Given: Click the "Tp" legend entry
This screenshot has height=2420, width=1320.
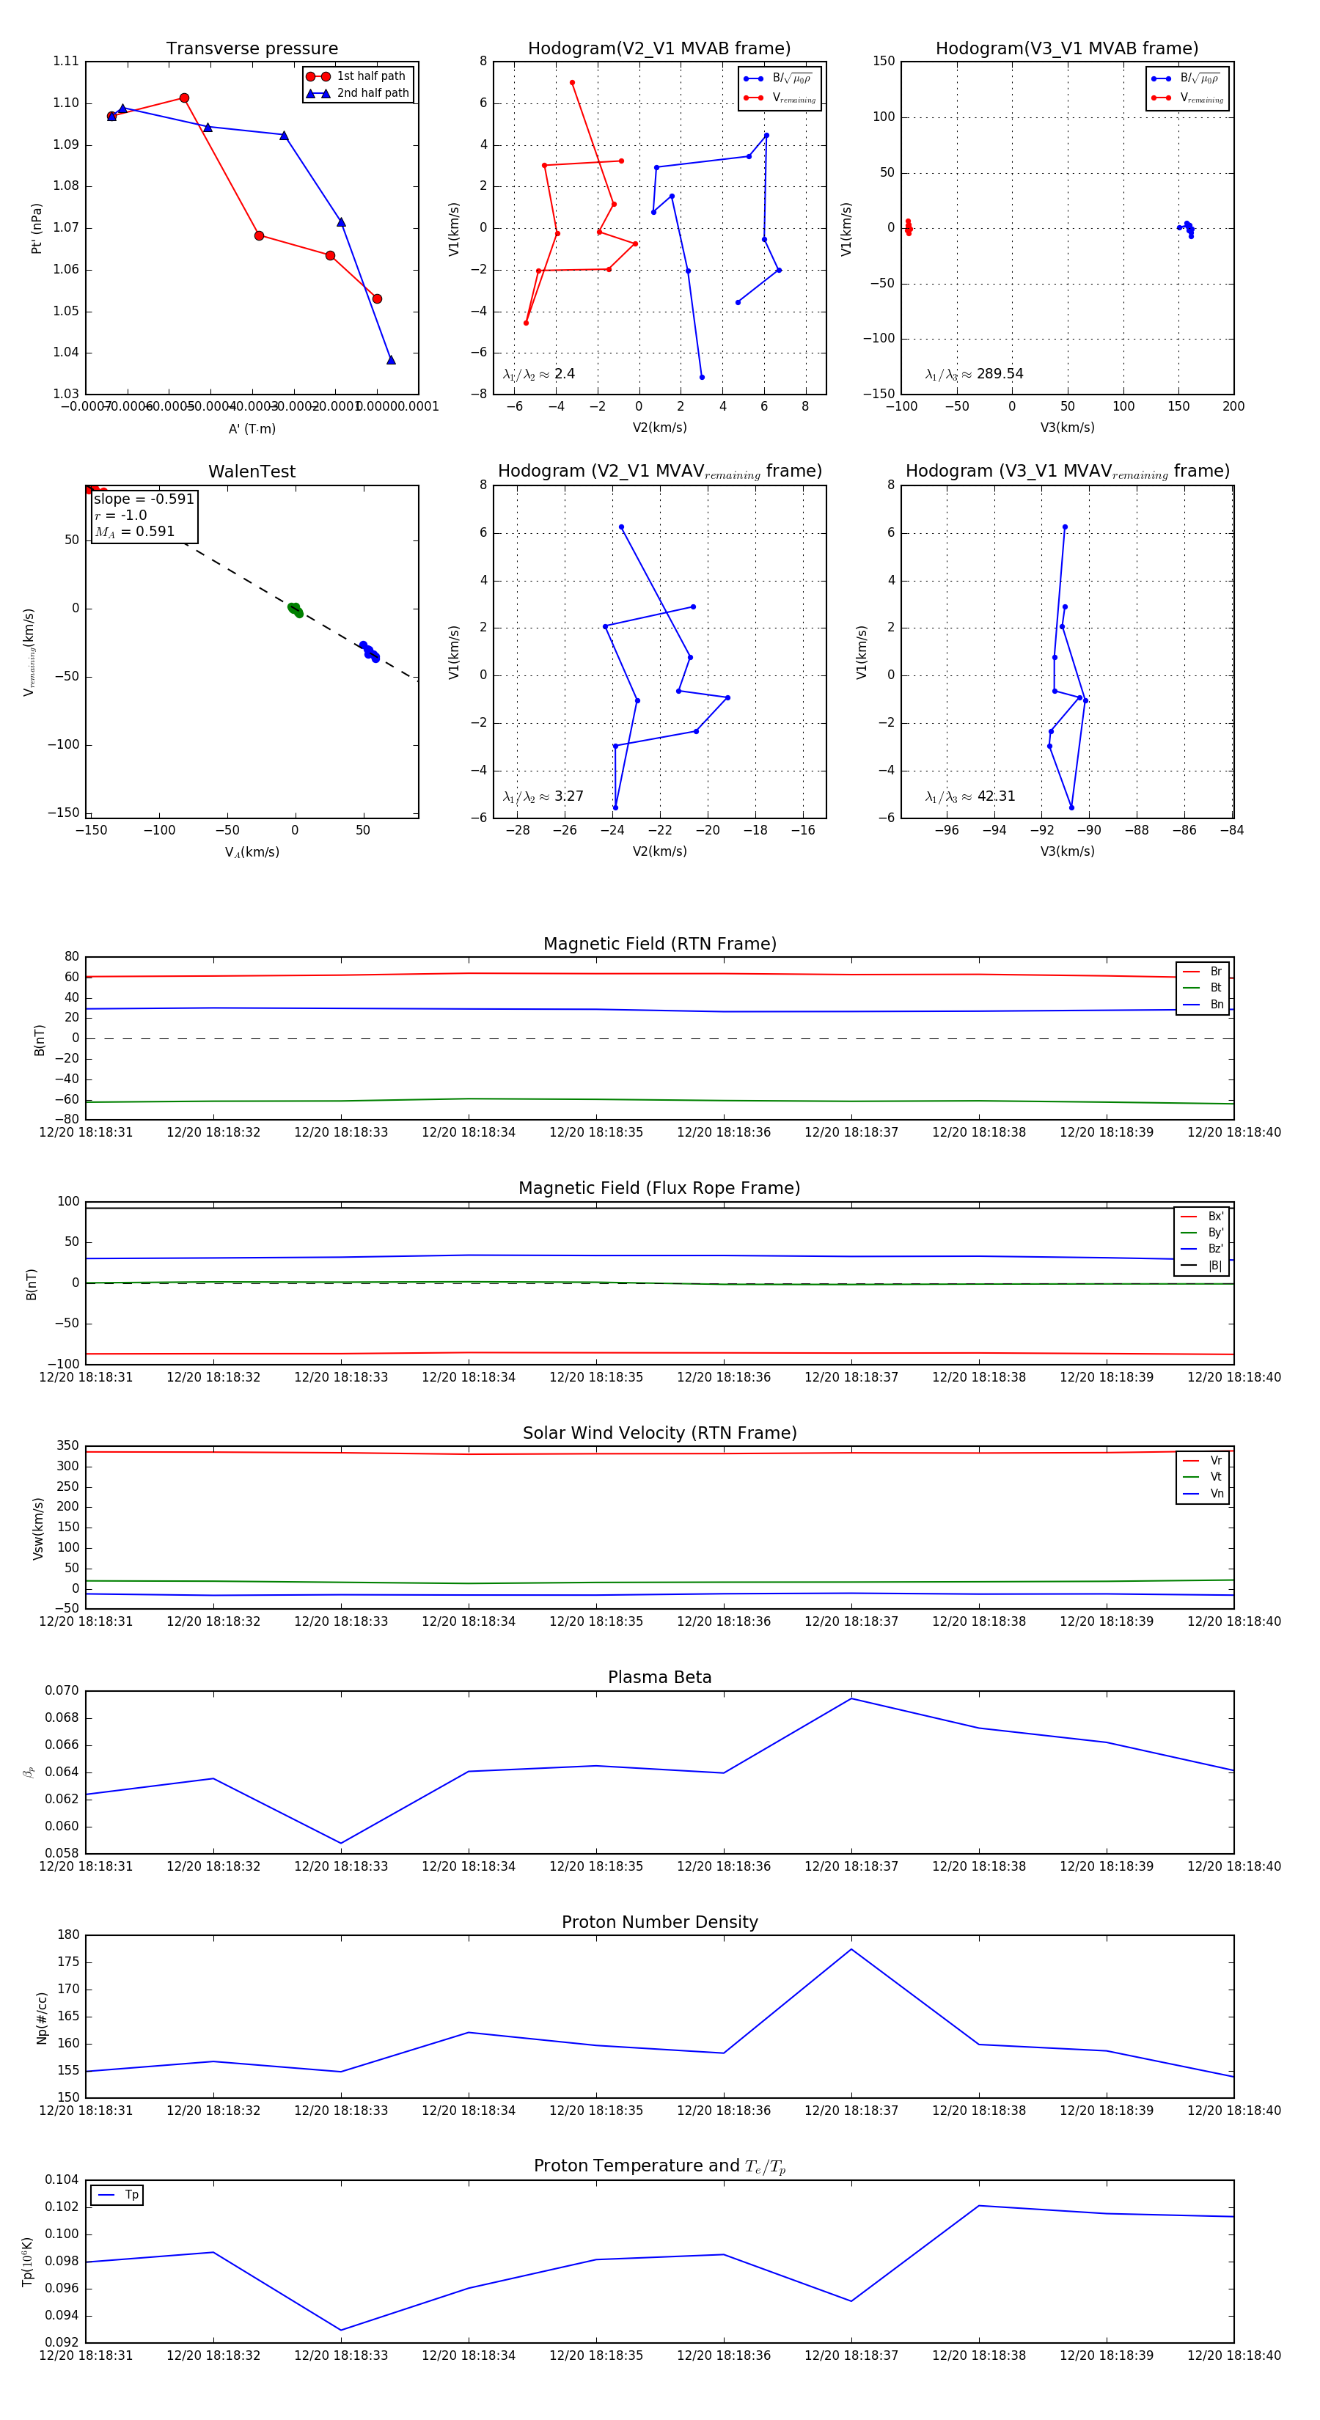Looking at the screenshot, I should pyautogui.click(x=117, y=2195).
